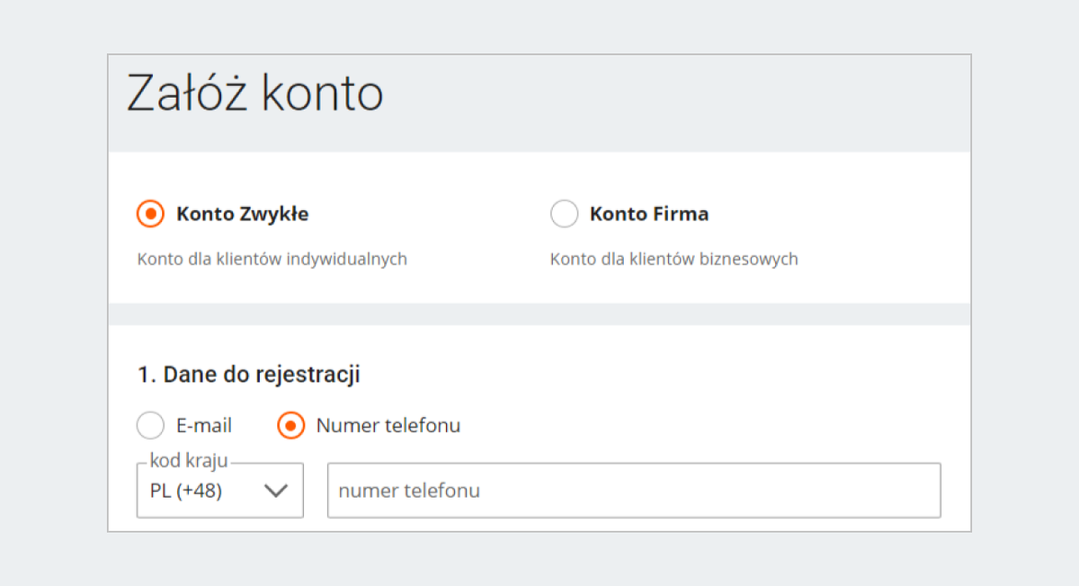Switch registration to the E-mail radio option
Screen dimensions: 1079x586
(150, 425)
